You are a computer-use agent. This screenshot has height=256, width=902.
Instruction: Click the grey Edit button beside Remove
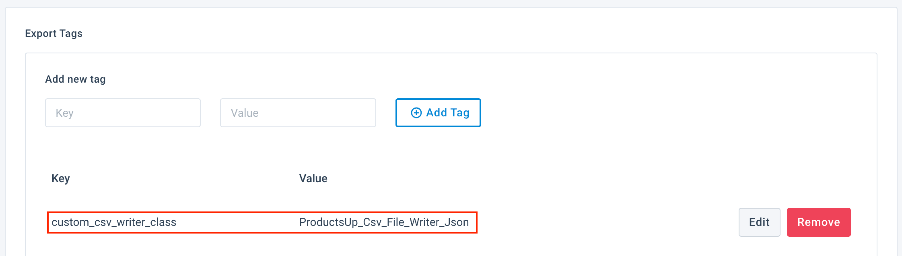pyautogui.click(x=759, y=222)
